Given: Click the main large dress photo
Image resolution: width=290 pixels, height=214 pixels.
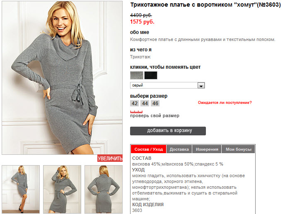Looking at the screenshot, I should point(62,78).
